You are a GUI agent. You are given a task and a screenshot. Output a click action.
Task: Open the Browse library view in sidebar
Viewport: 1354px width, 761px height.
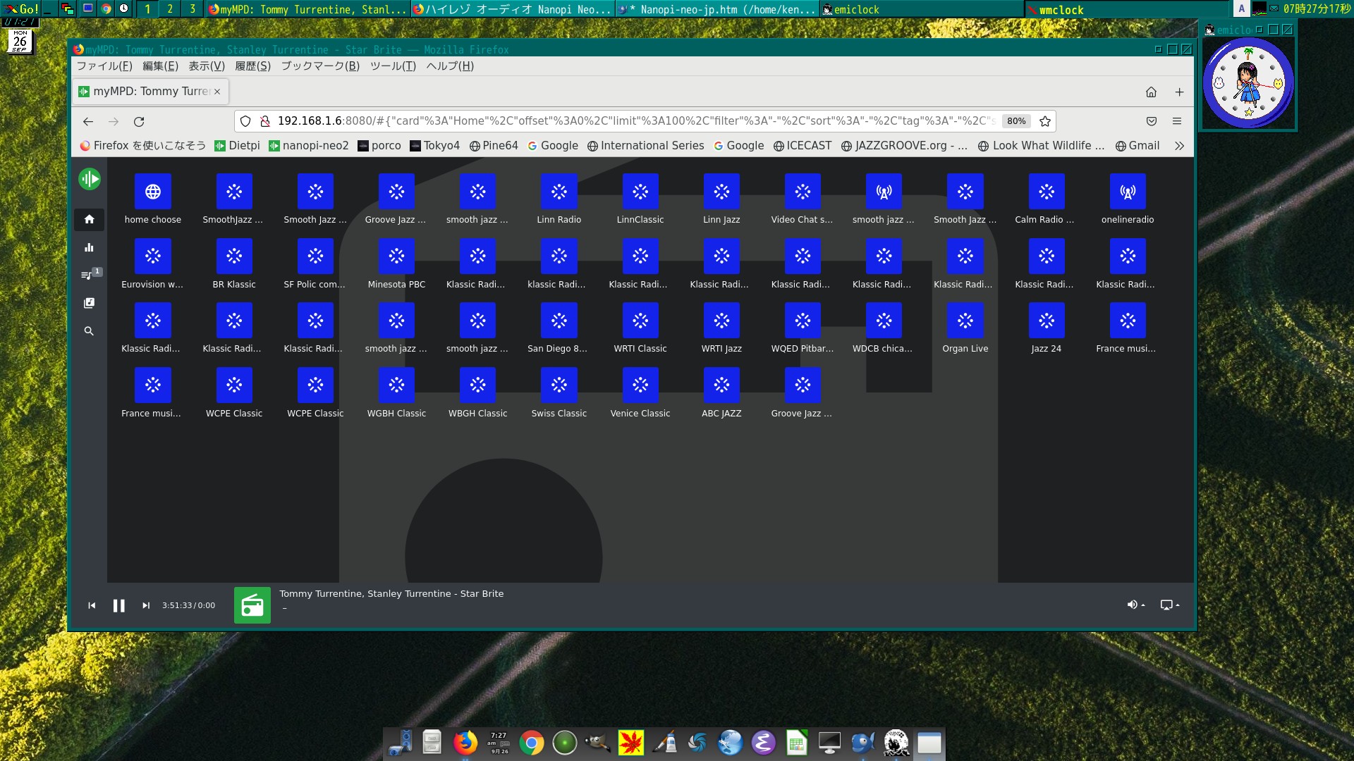pyautogui.click(x=89, y=303)
